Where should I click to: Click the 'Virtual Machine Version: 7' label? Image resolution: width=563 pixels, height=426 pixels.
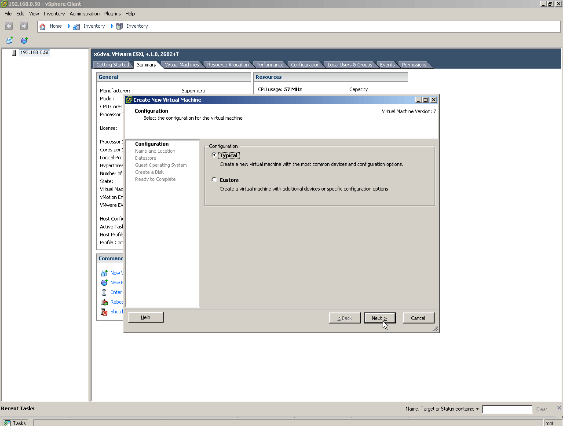coord(409,111)
